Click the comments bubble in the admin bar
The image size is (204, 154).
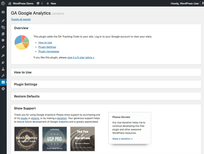(x=39, y=3)
